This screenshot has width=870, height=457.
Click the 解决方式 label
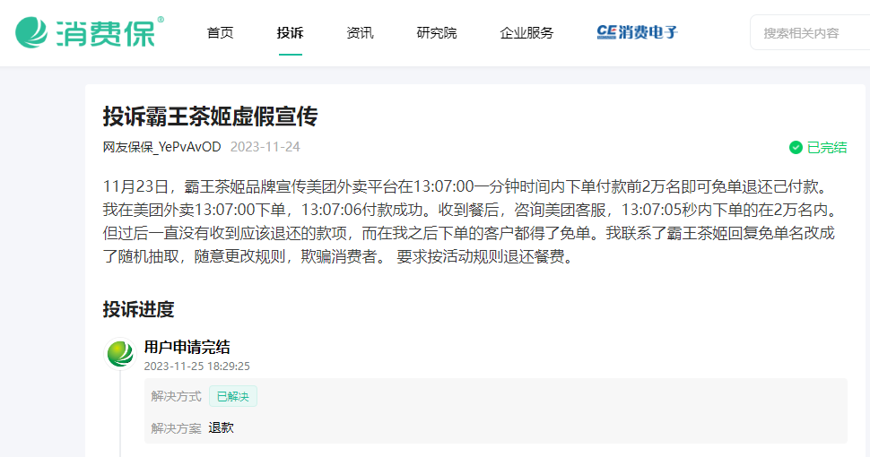tap(176, 396)
